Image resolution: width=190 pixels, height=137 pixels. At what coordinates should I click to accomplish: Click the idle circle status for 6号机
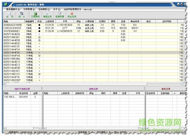point(39,40)
